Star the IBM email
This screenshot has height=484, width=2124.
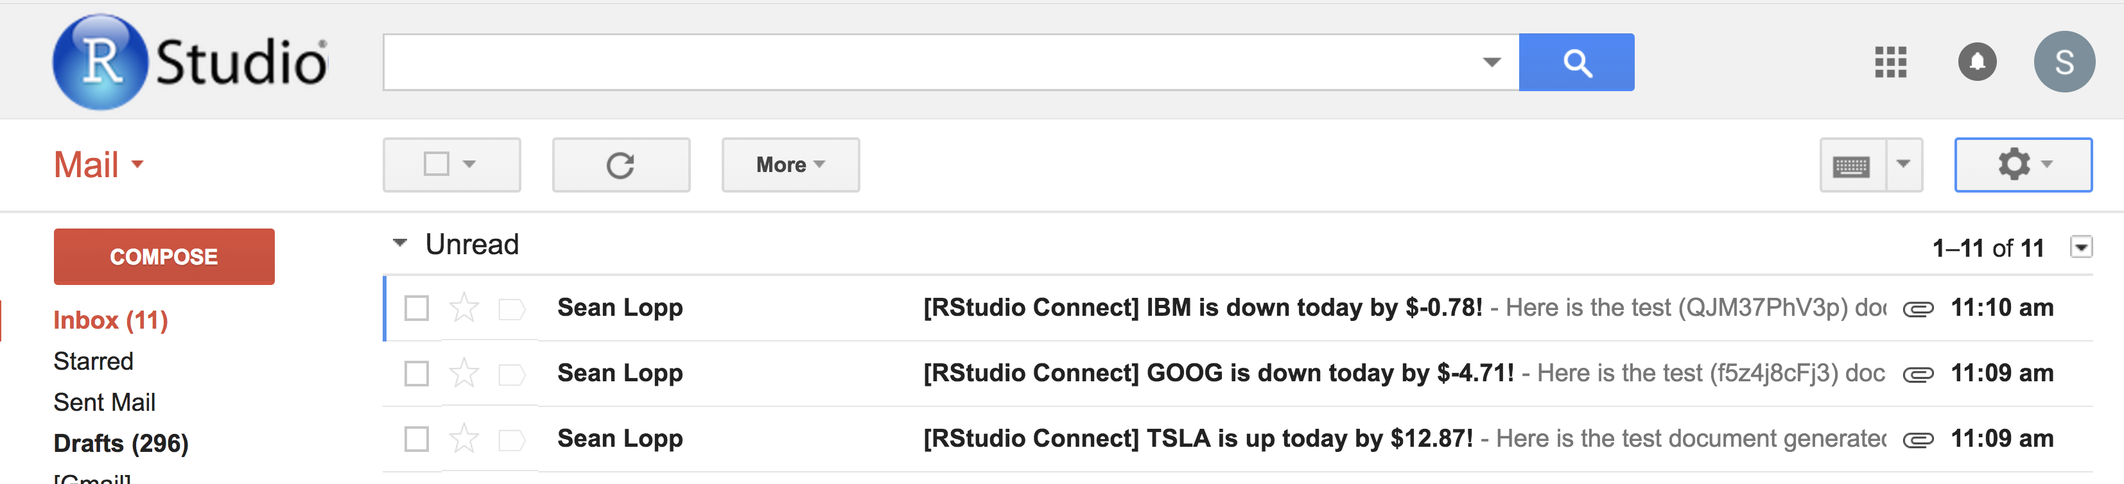[464, 308]
